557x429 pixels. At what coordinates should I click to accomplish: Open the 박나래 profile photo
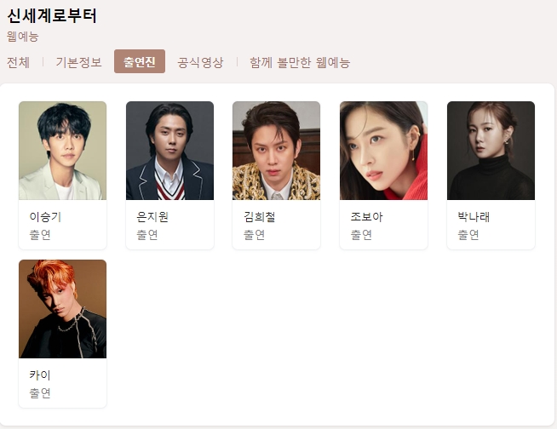(491, 151)
